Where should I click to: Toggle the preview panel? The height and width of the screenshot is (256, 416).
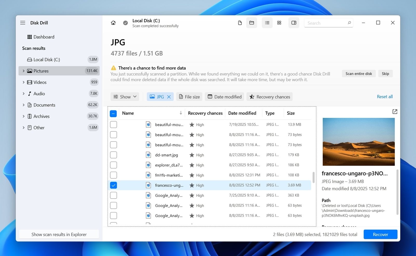294,23
